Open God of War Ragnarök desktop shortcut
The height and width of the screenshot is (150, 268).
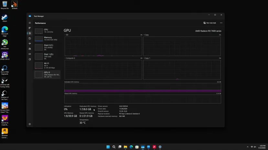point(5,70)
